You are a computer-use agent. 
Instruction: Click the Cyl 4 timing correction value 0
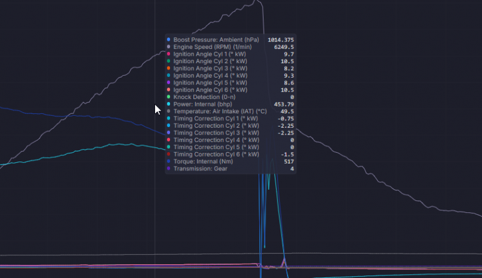292,140
